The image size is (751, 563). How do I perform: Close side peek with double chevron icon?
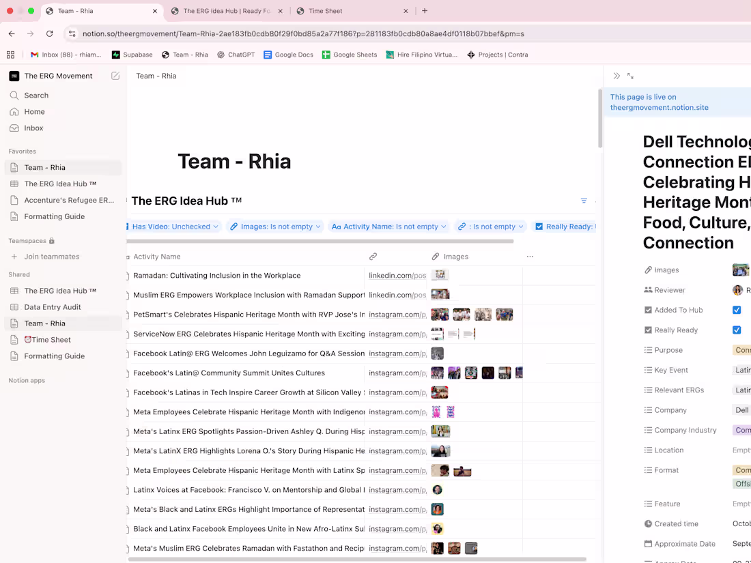617,76
